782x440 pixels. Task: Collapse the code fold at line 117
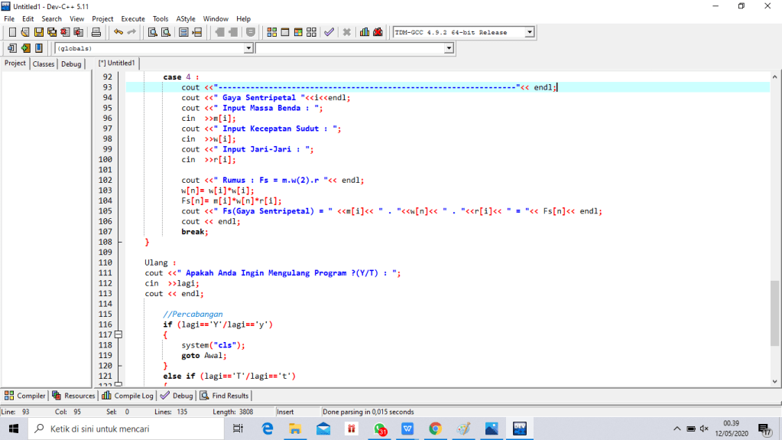(118, 335)
